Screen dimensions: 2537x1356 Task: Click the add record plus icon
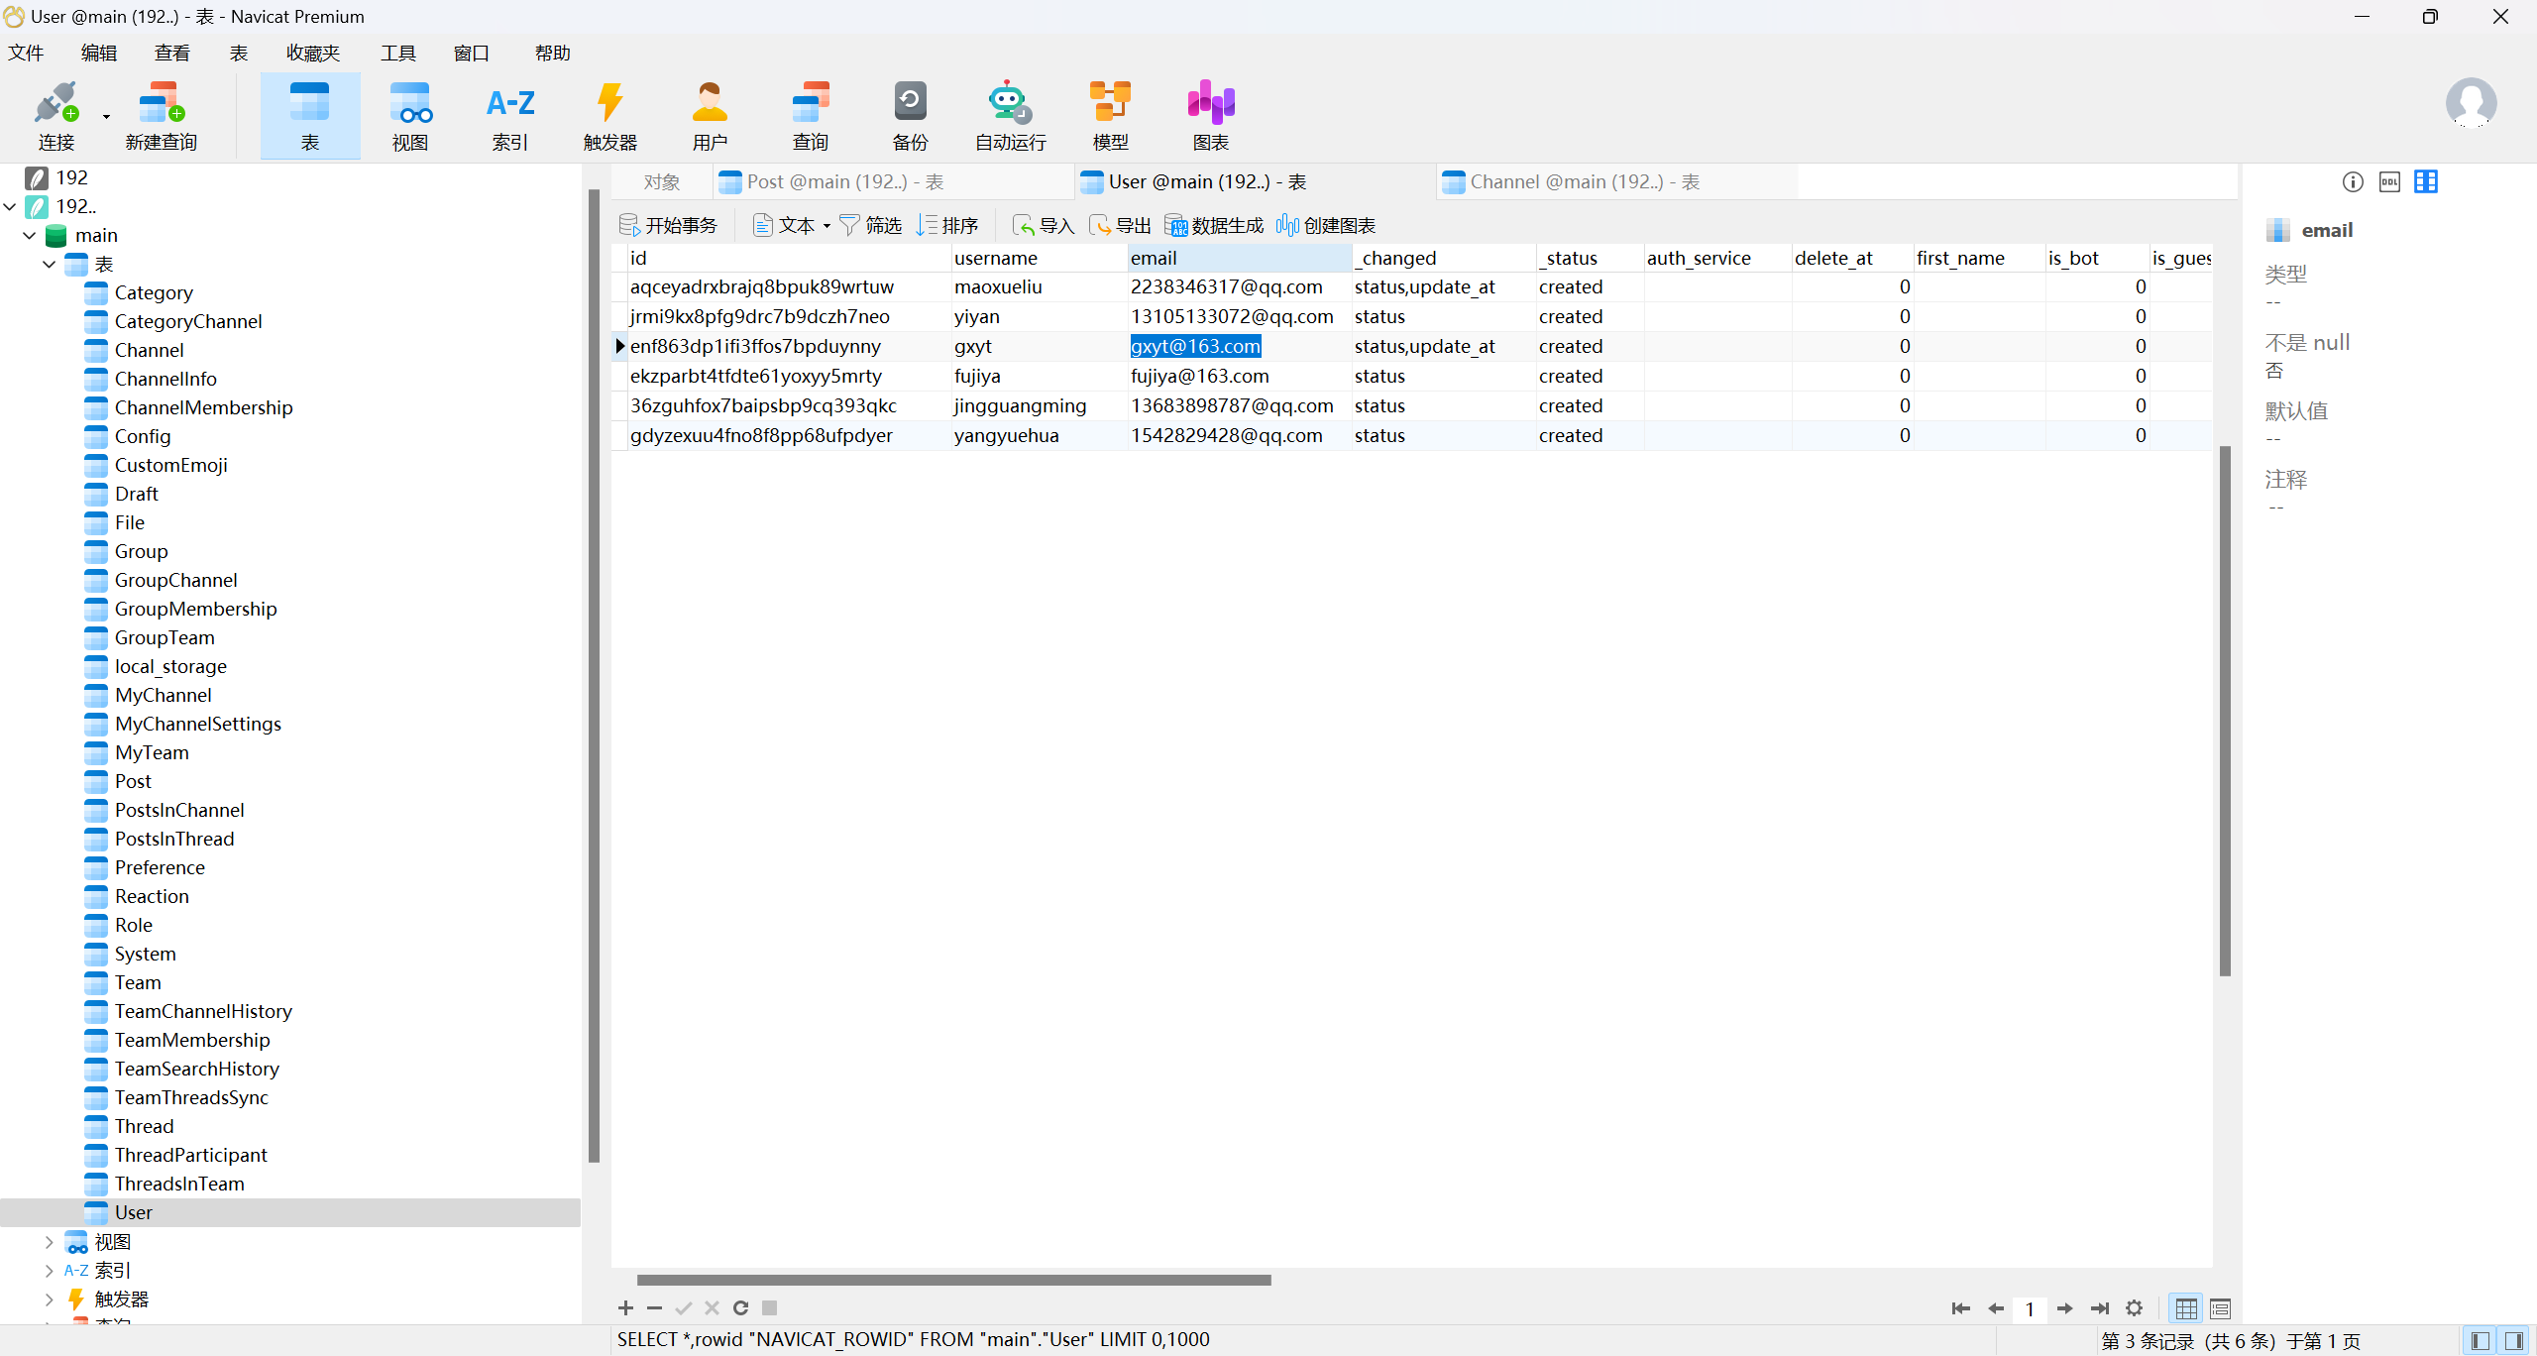(625, 1308)
